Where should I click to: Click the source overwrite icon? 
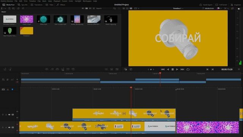tap(73, 69)
